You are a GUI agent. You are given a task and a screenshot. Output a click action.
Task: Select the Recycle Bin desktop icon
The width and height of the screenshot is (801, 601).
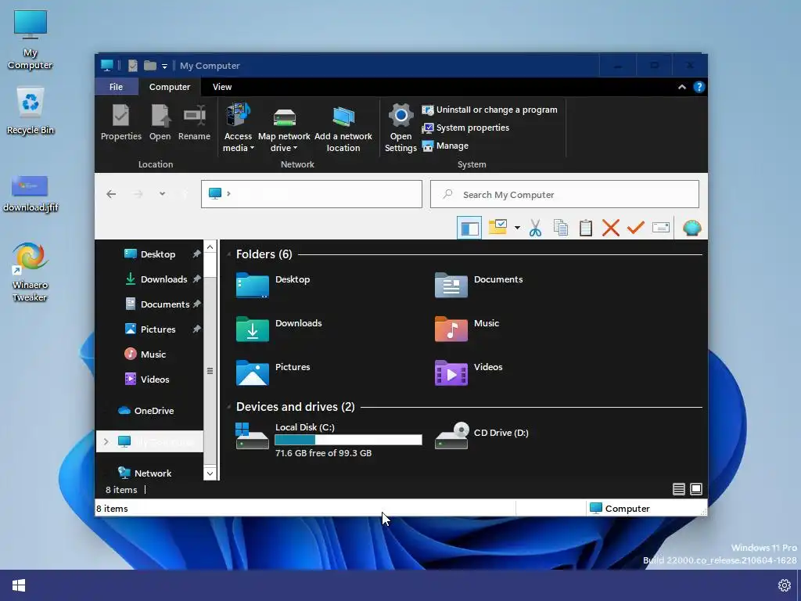[31, 111]
